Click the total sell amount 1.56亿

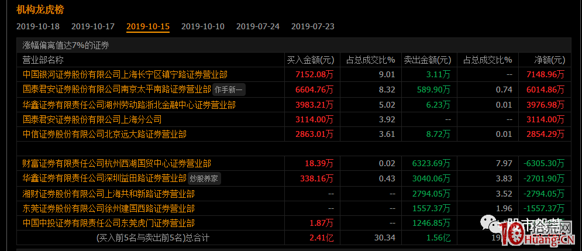[x=438, y=238]
